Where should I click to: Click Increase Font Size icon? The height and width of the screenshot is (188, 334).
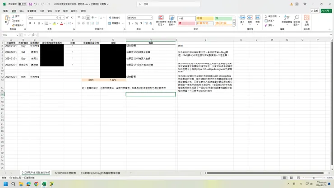[67, 18]
